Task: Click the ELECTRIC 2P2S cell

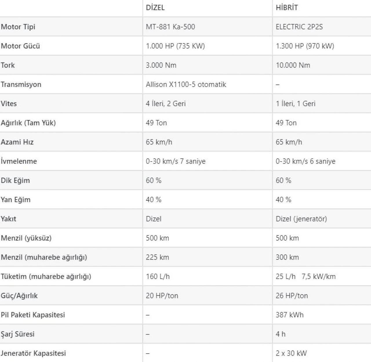Action: point(299,27)
